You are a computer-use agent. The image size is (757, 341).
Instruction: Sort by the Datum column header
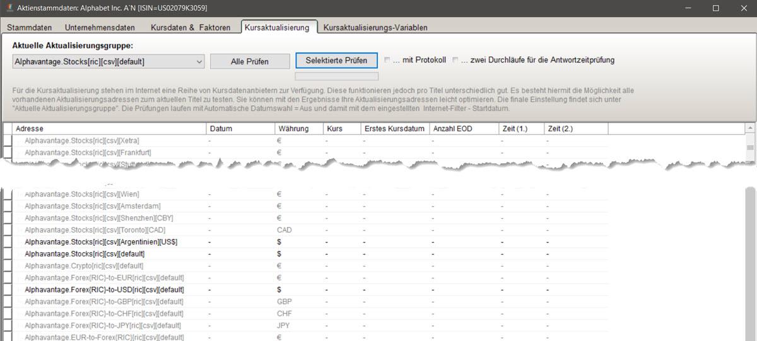pyautogui.click(x=240, y=129)
